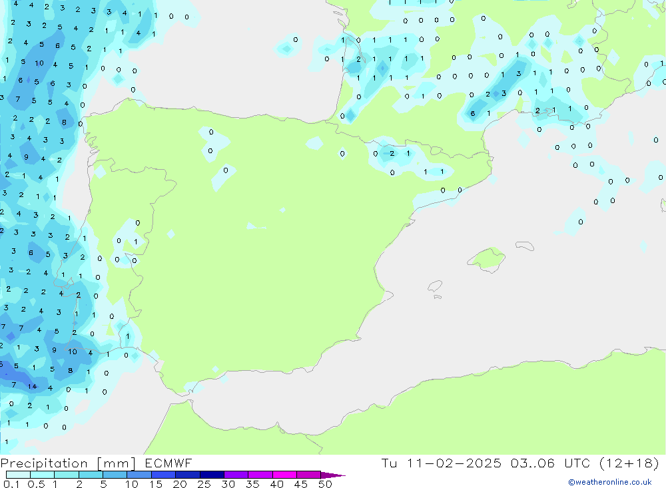Select the 5–10 mm legend swatch
Image resolution: width=666 pixels, height=488 pixels.
pyautogui.click(x=115, y=475)
